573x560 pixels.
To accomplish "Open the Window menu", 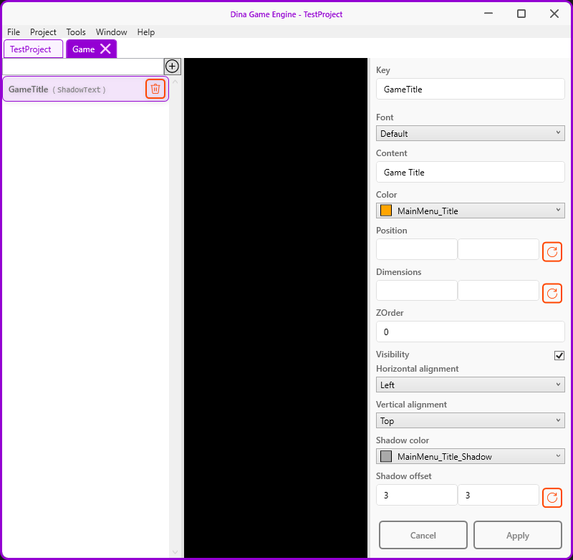I will [x=112, y=32].
